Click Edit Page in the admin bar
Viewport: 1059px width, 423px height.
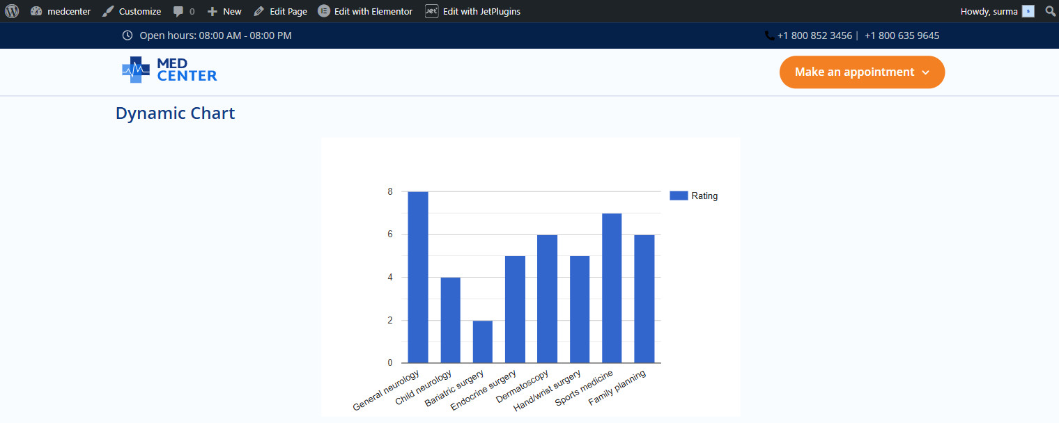pos(280,11)
